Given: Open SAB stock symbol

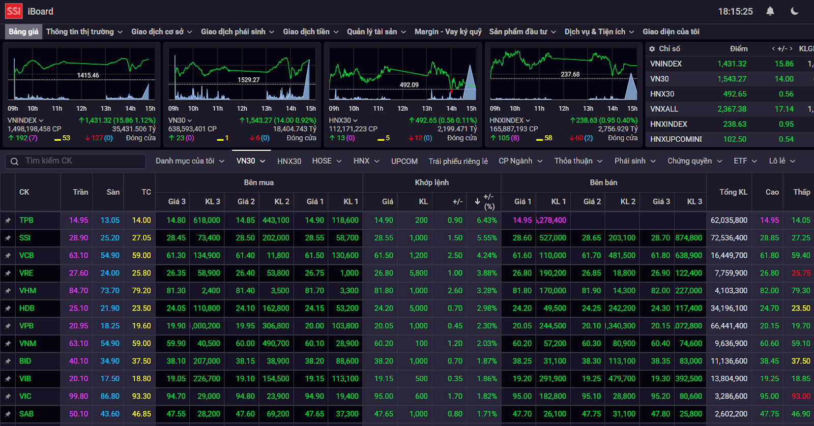Looking at the screenshot, I should [x=26, y=414].
